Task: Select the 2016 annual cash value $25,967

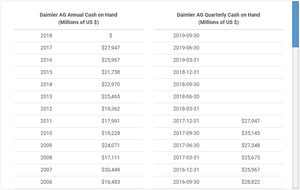Action: click(x=111, y=60)
